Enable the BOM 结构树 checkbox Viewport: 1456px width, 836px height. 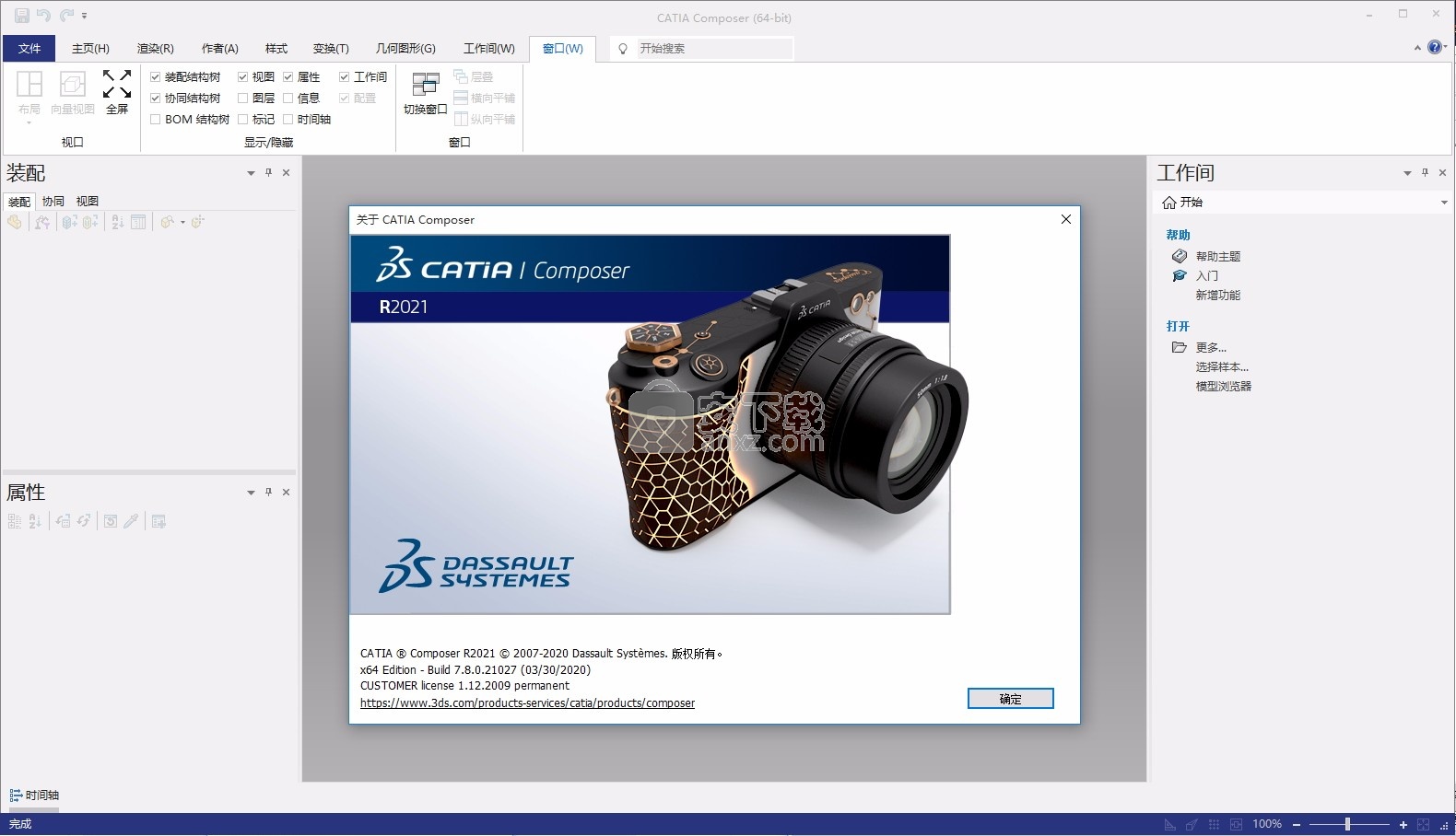[x=155, y=119]
